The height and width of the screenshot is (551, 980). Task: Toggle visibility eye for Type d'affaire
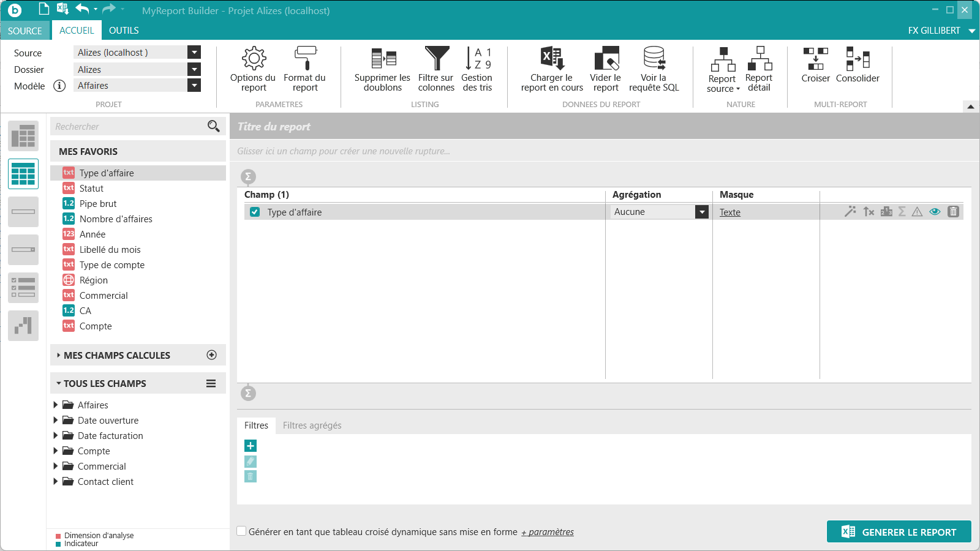pos(935,212)
